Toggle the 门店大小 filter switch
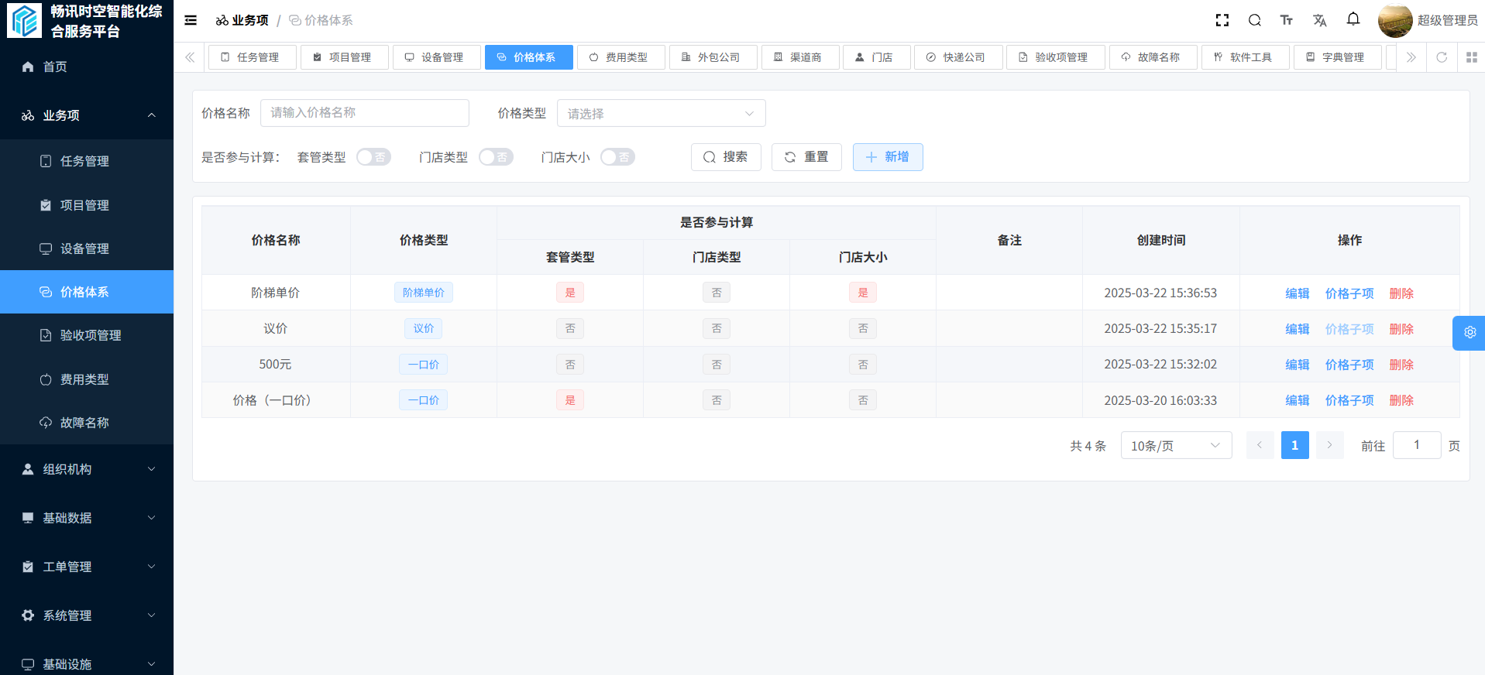Screen dimensions: 1485x675 [617, 157]
